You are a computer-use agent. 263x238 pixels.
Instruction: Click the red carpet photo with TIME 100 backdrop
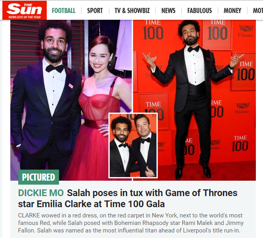coord(194,100)
